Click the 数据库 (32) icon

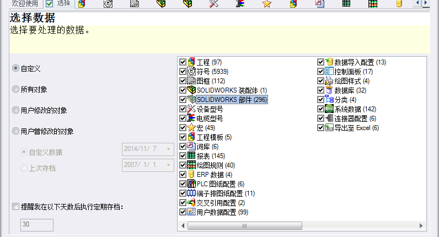point(329,90)
